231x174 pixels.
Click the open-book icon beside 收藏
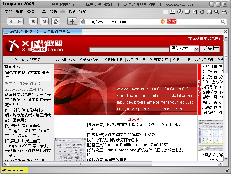coord(62,12)
